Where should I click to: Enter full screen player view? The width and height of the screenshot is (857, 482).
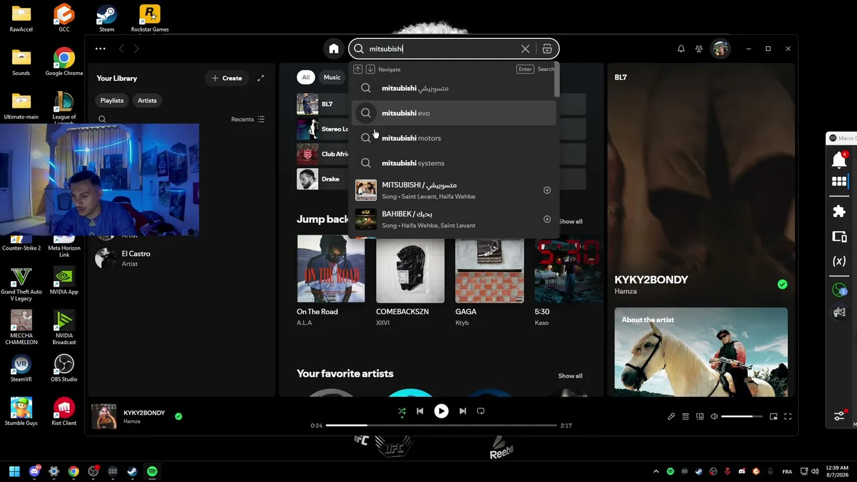[x=788, y=416]
